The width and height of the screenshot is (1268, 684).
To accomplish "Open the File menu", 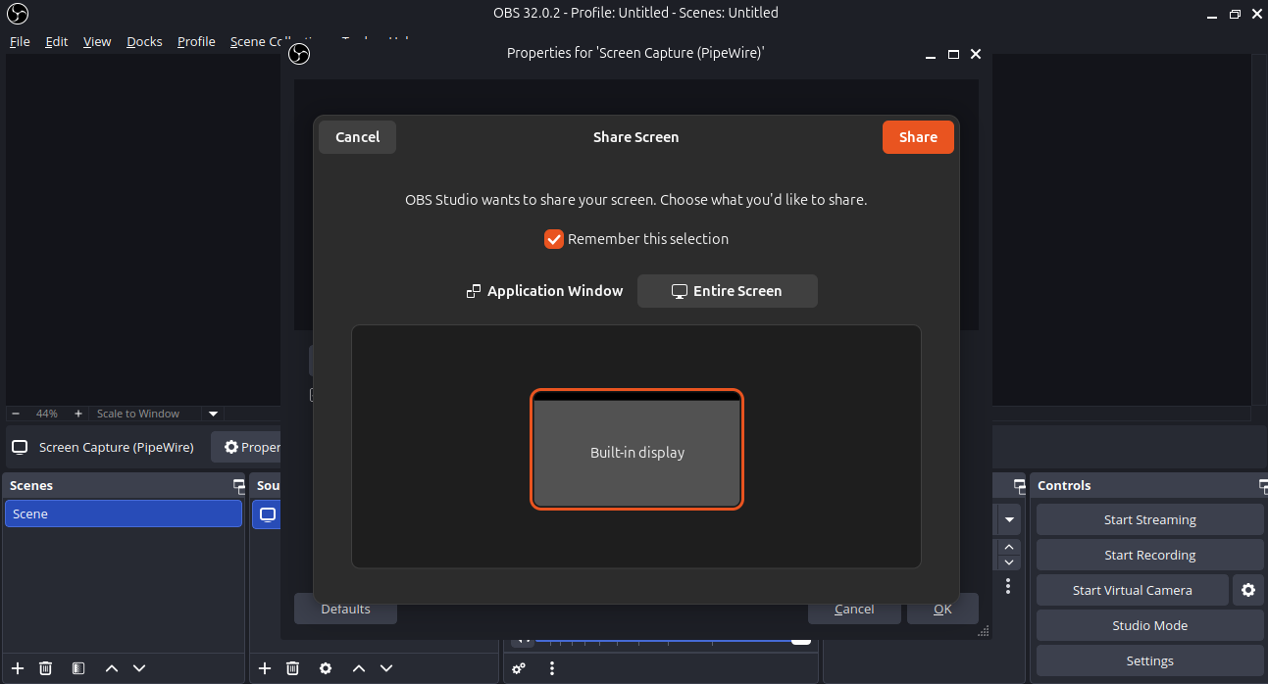I will point(20,41).
